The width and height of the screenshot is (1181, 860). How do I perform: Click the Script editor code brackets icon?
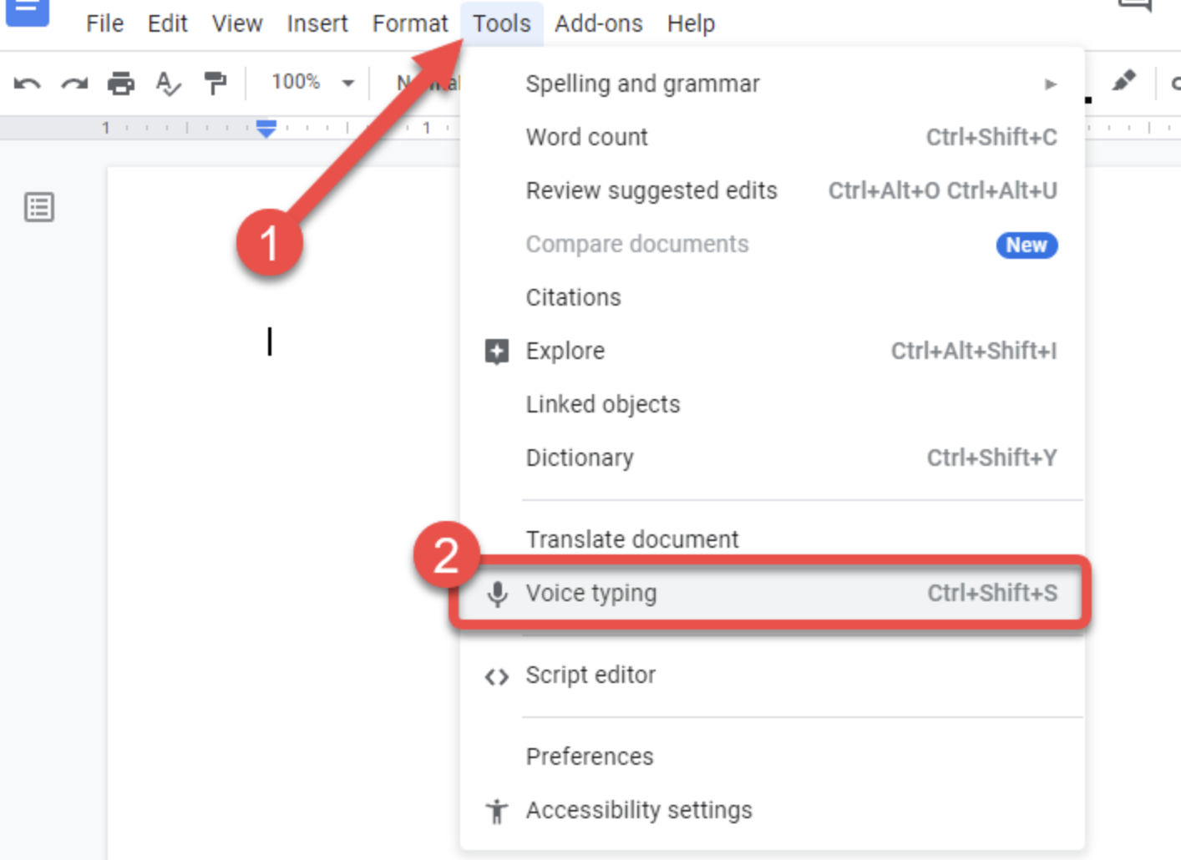(497, 676)
